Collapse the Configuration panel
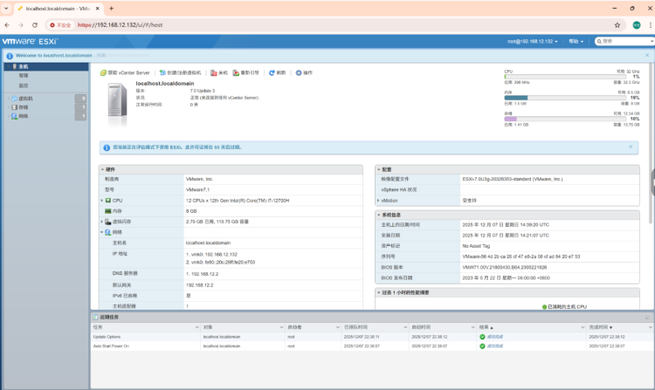The image size is (655, 390). click(x=379, y=170)
